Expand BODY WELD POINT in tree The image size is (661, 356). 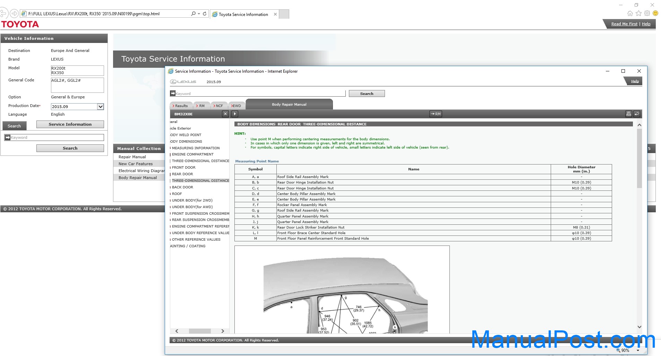coord(186,135)
